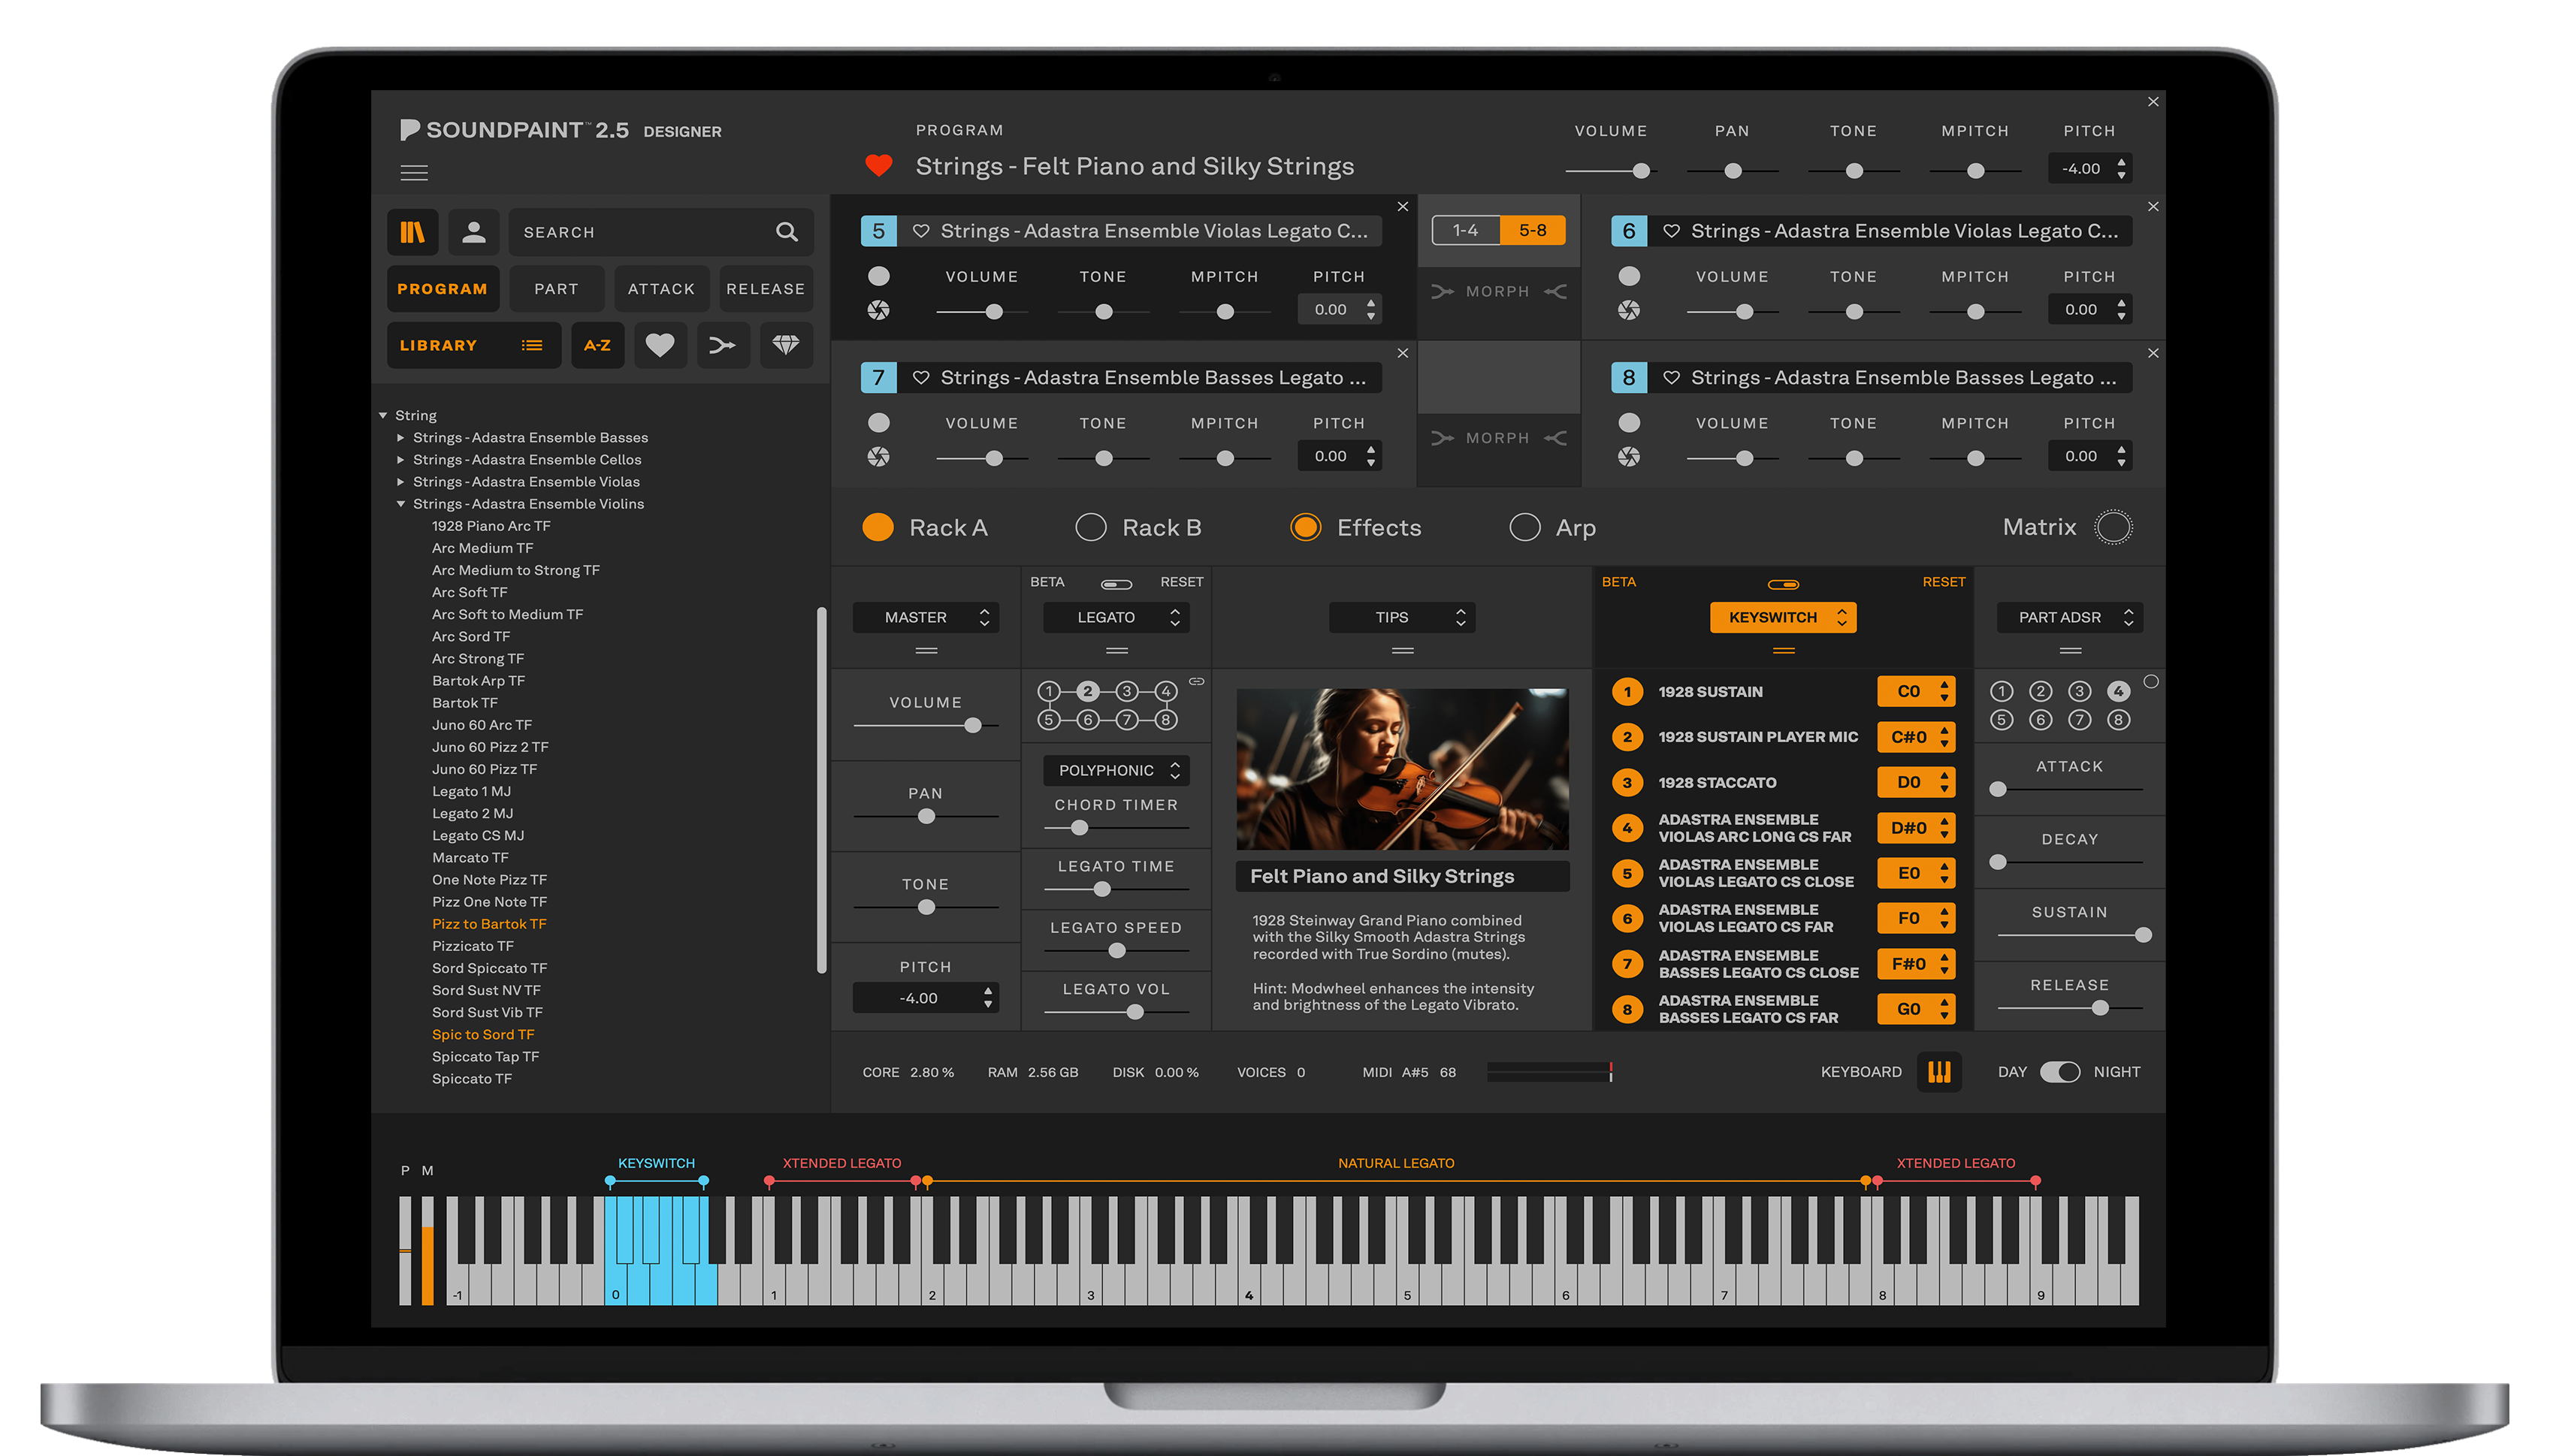The width and height of the screenshot is (2550, 1456).
Task: Enable the Arp radio button
Action: [x=1524, y=527]
